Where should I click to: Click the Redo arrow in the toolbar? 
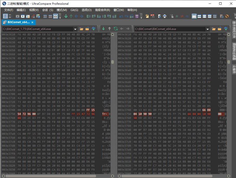tap(126, 16)
